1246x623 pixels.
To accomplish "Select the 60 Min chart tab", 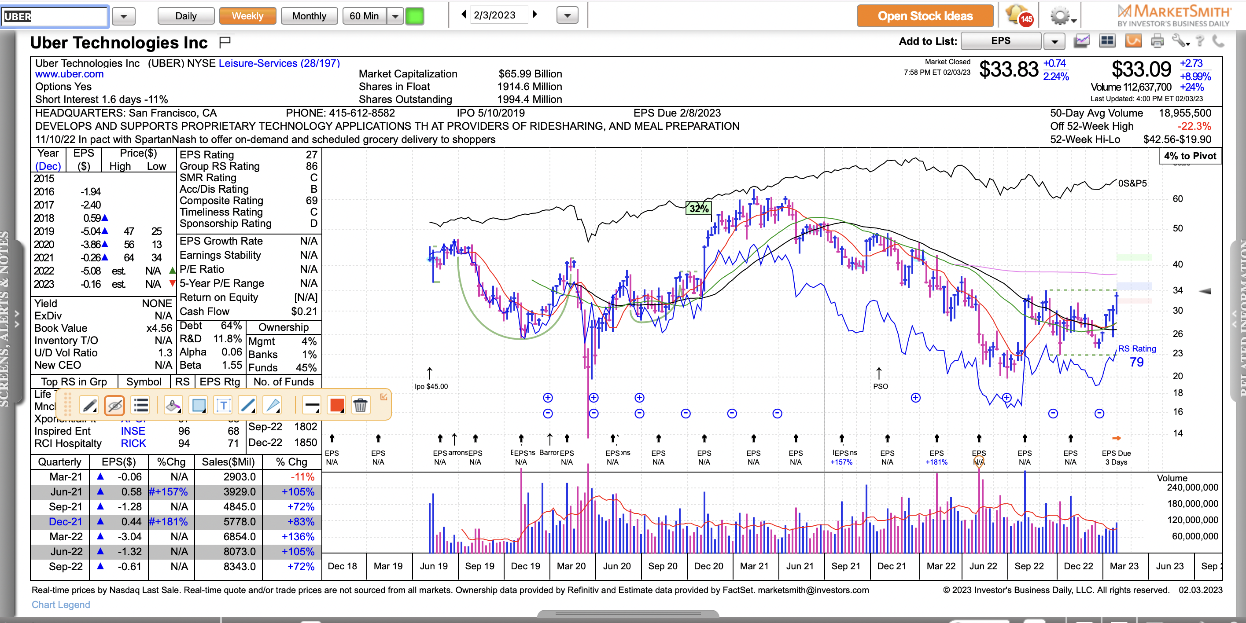I will [364, 16].
